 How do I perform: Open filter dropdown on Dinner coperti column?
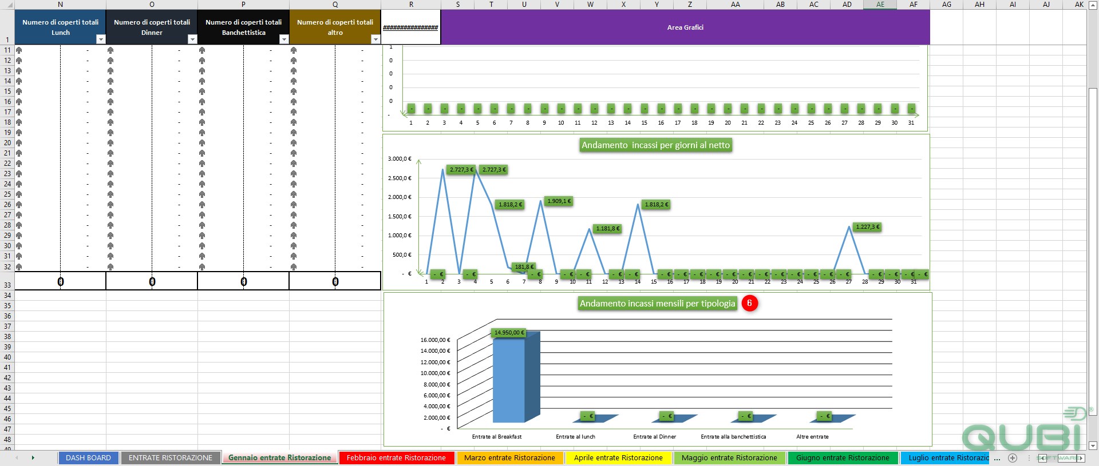tap(192, 39)
